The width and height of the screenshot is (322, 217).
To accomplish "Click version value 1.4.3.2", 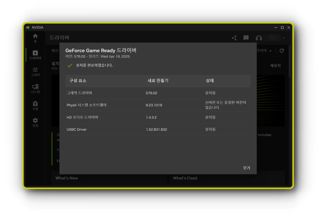I will point(151,117).
